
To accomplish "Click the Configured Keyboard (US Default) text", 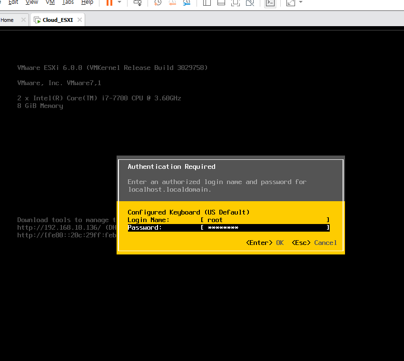I will (x=188, y=213).
